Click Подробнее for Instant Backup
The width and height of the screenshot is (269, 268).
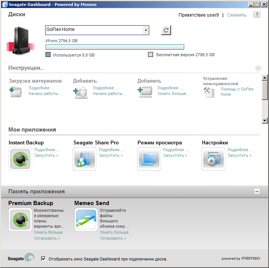(x=47, y=150)
